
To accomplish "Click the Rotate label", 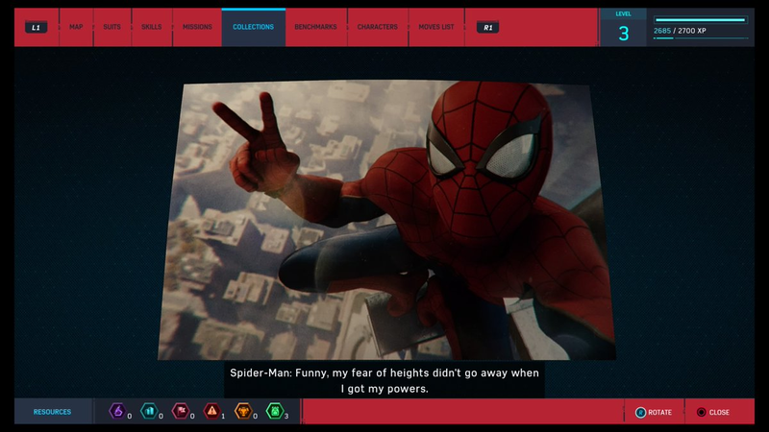I will (x=659, y=413).
